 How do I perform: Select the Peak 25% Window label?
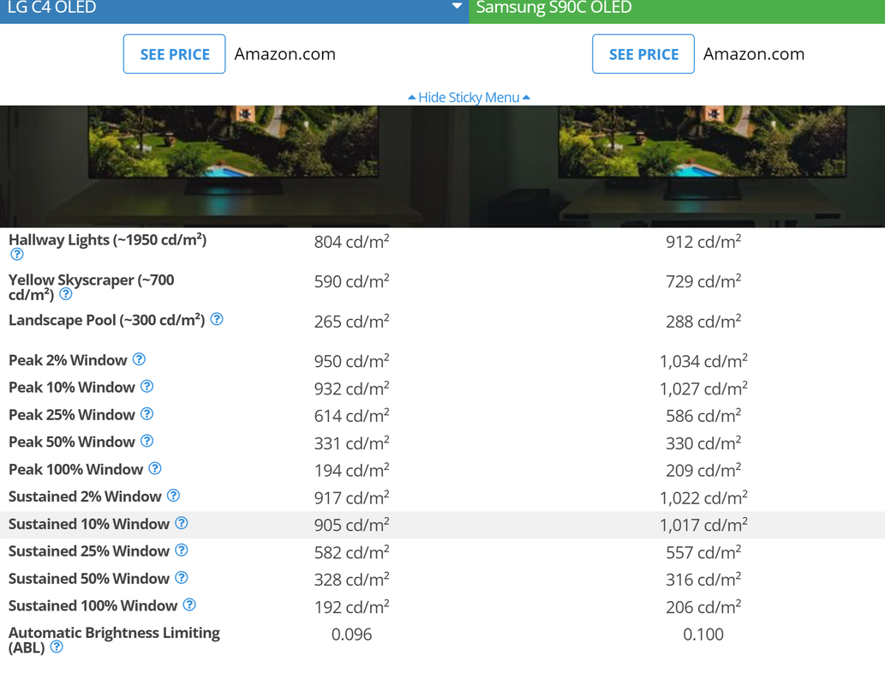72,415
